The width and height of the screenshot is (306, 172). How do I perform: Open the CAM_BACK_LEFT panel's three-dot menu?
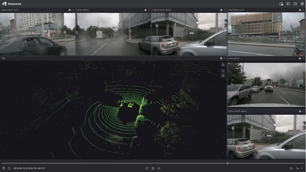(x=303, y=10)
